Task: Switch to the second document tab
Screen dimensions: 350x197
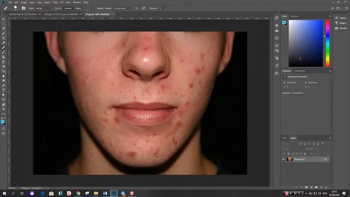Action: [x=61, y=14]
